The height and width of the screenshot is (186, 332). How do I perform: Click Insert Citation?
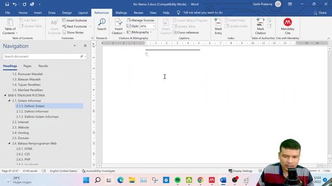[118, 26]
